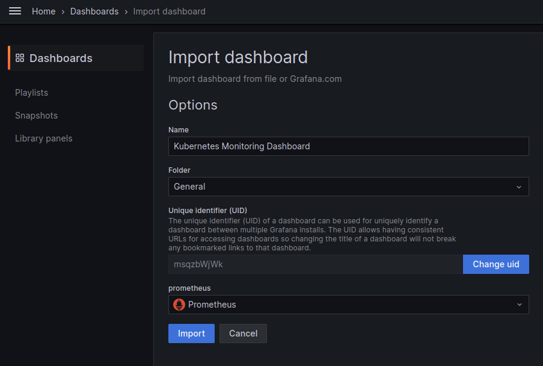This screenshot has width=543, height=366.
Task: Click the Import dashboard breadcrumb item
Action: 169,11
